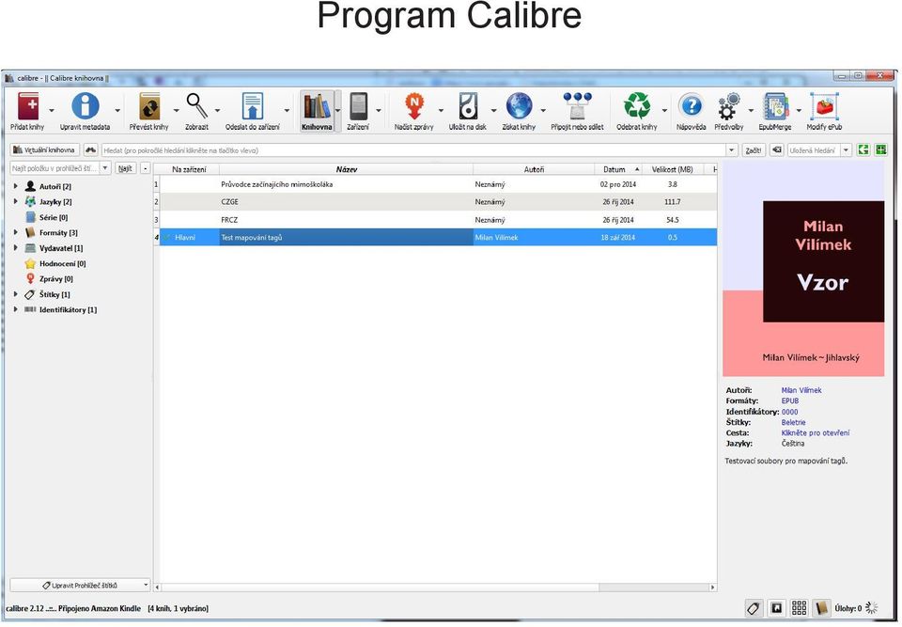The width and height of the screenshot is (902, 627).
Task: Toggle the cover browser icon in status bar
Action: [x=776, y=608]
